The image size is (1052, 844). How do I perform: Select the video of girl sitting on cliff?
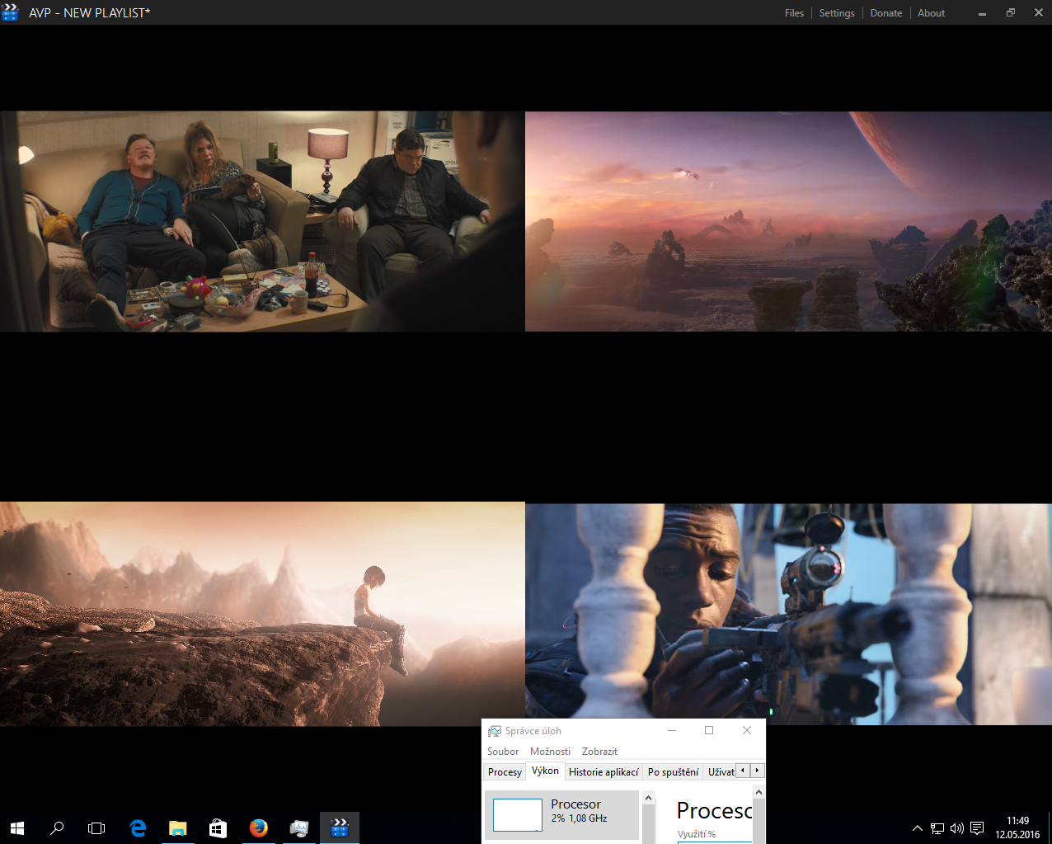click(262, 614)
